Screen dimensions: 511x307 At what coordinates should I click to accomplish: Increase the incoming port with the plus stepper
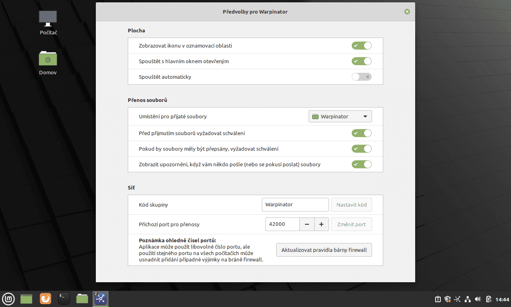[321, 224]
